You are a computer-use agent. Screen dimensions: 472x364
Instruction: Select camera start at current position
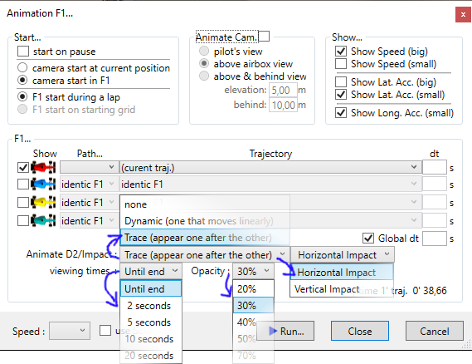22,67
